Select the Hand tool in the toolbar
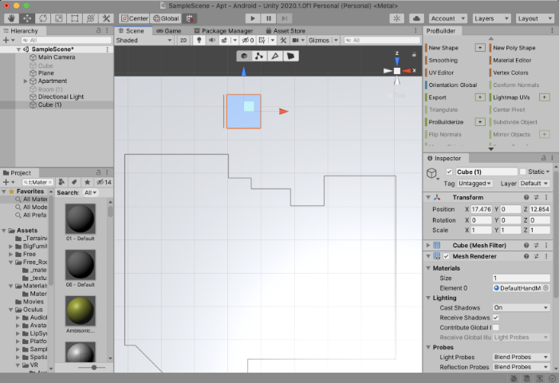 [11, 18]
